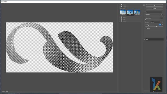Expand the Texture filter folder
167x94 pixels.
(x=120, y=21)
